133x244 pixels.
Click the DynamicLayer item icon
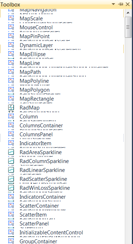pyautogui.click(x=11, y=45)
